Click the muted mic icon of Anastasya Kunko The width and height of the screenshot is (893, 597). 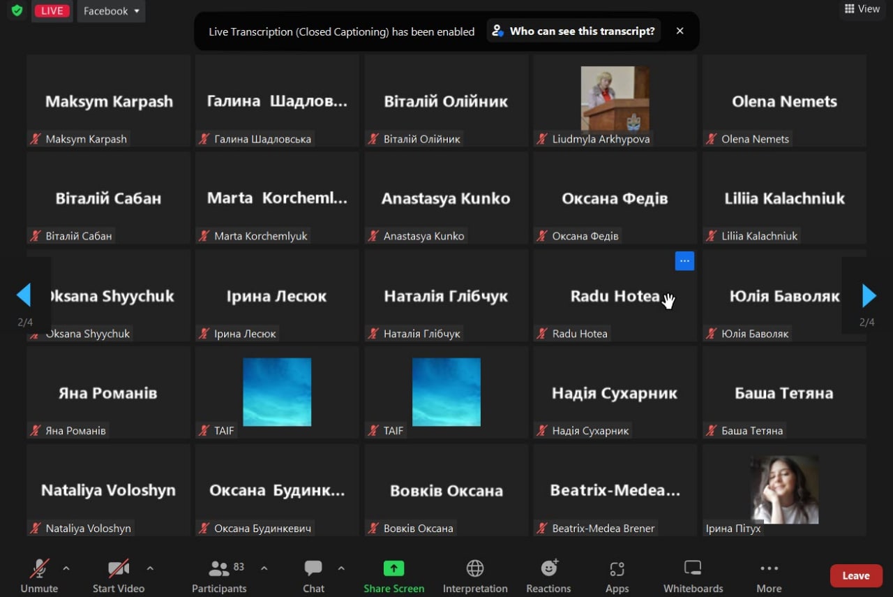[373, 236]
